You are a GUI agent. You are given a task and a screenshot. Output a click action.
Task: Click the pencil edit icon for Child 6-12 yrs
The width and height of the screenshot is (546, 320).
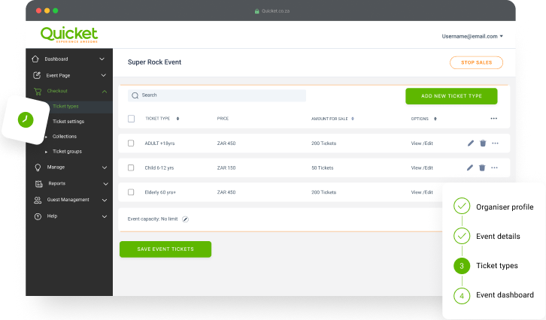(471, 168)
